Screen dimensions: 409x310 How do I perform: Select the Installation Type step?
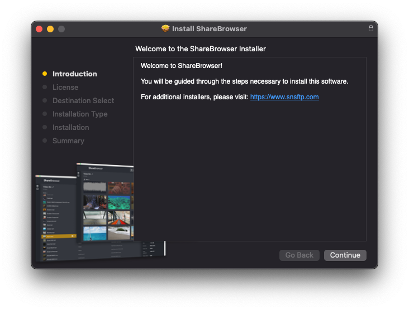click(80, 114)
